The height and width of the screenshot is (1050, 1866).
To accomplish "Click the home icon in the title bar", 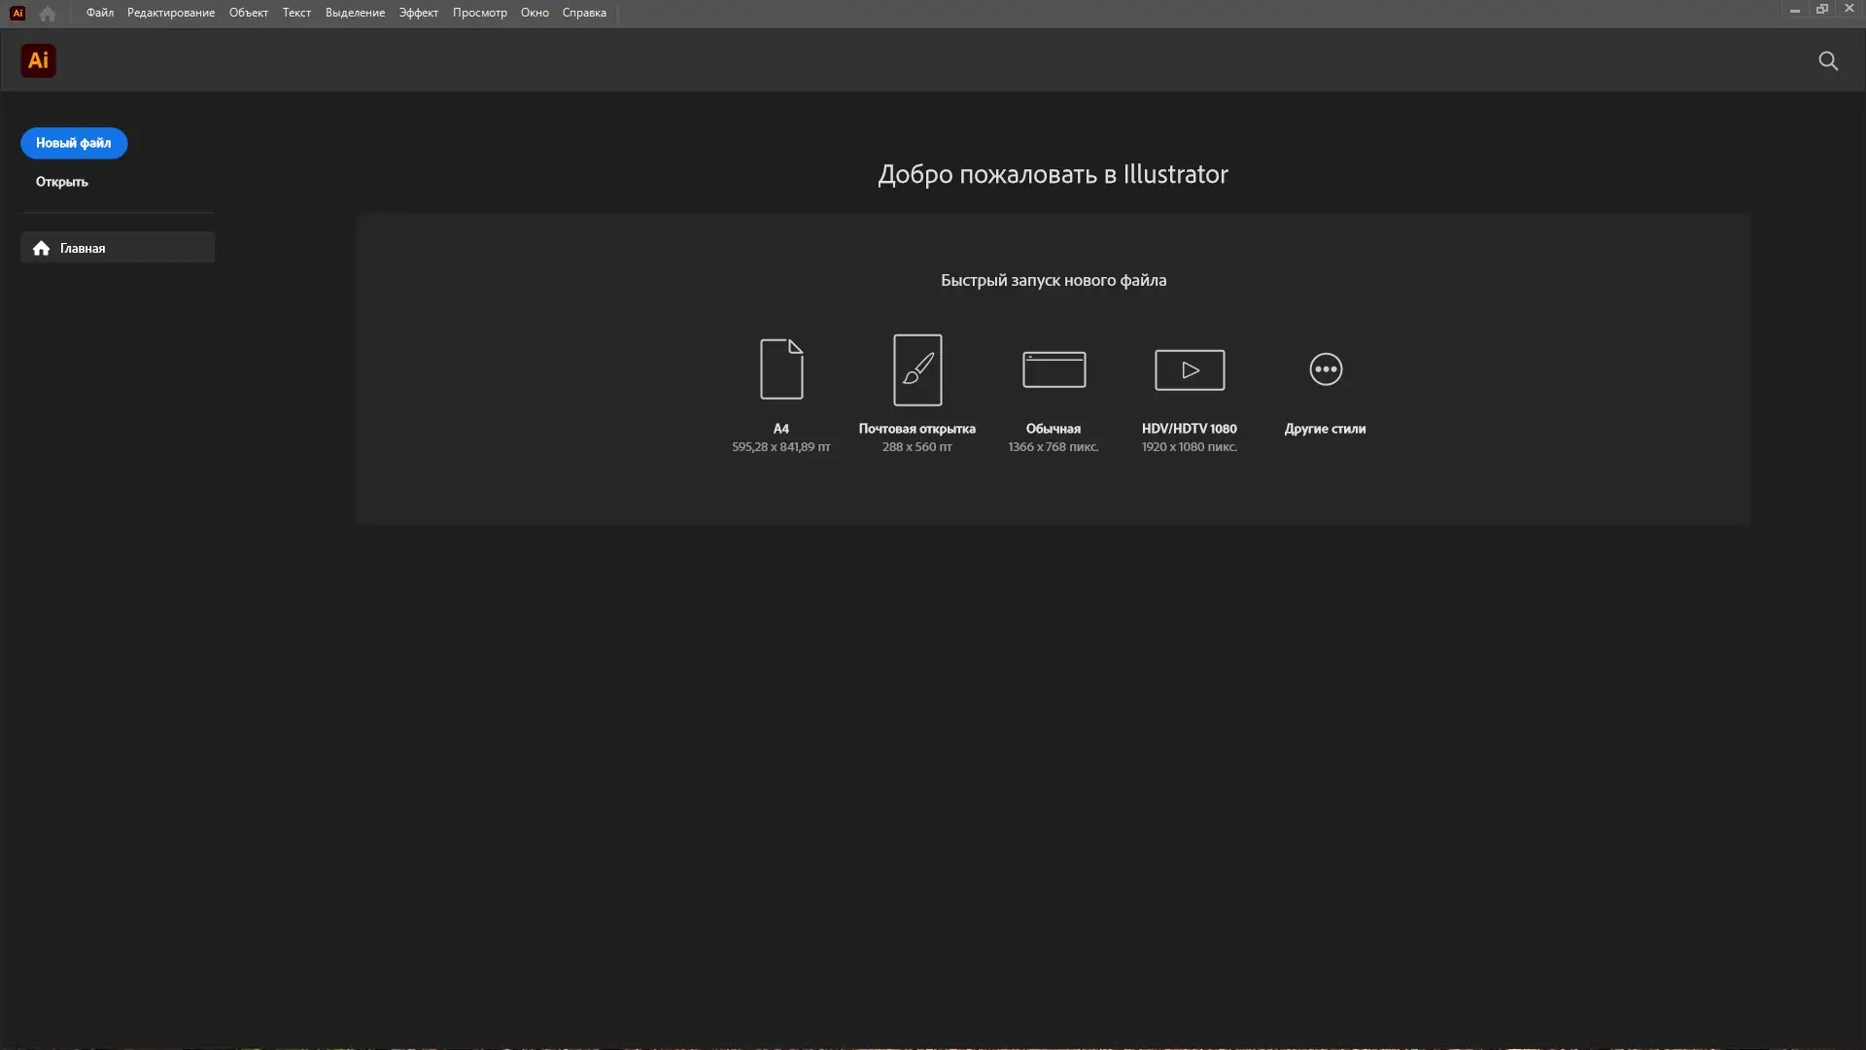I will tap(47, 13).
